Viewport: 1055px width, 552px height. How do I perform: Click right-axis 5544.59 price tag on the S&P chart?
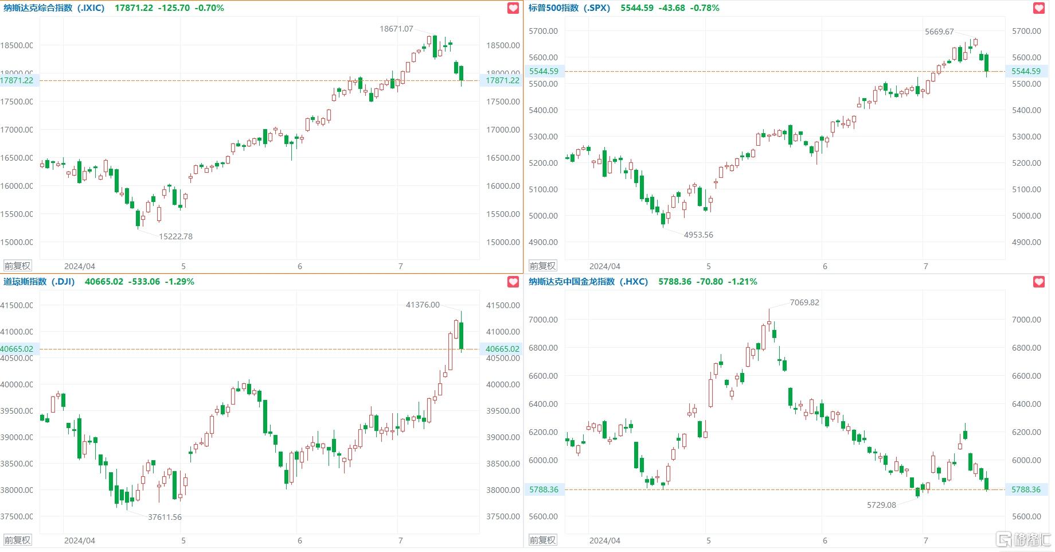coord(1027,71)
